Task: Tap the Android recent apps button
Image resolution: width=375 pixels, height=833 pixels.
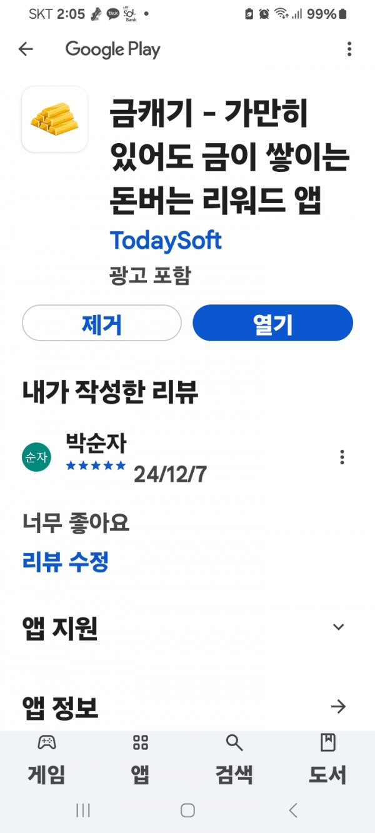Action: (82, 811)
